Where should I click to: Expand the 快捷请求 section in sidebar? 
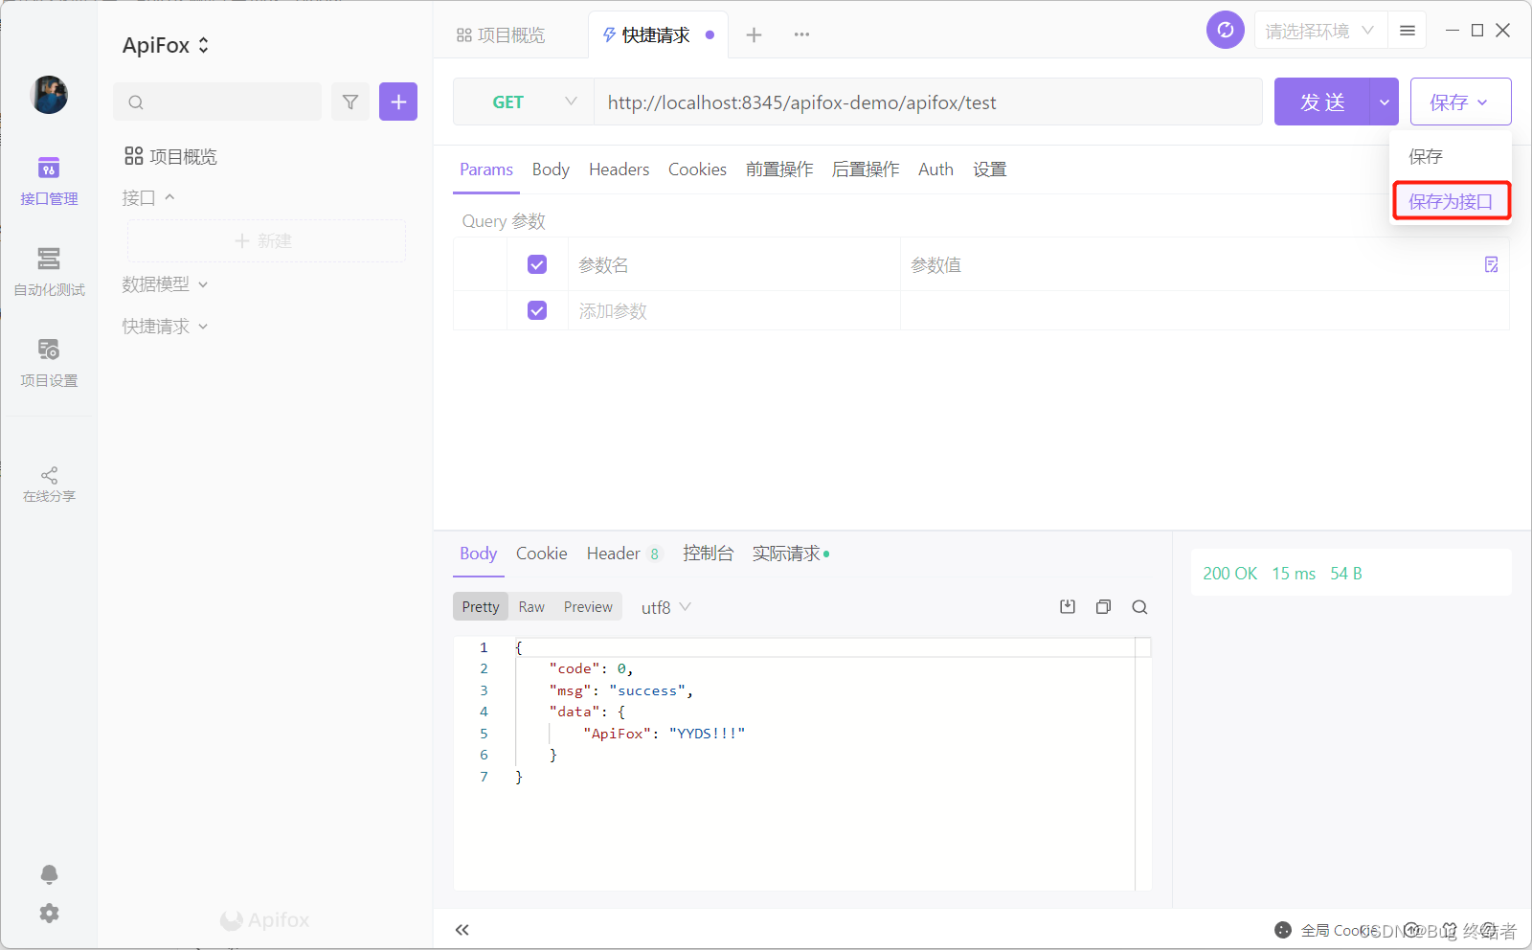pos(165,327)
